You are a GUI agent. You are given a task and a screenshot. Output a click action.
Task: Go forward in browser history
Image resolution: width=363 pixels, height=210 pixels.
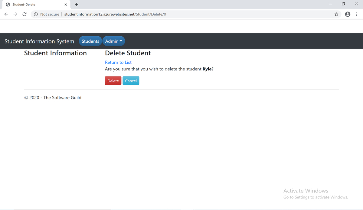pyautogui.click(x=15, y=14)
